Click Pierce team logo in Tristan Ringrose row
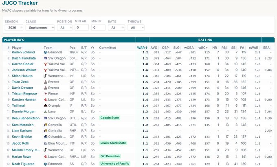277x167 pixels. pos(46,94)
